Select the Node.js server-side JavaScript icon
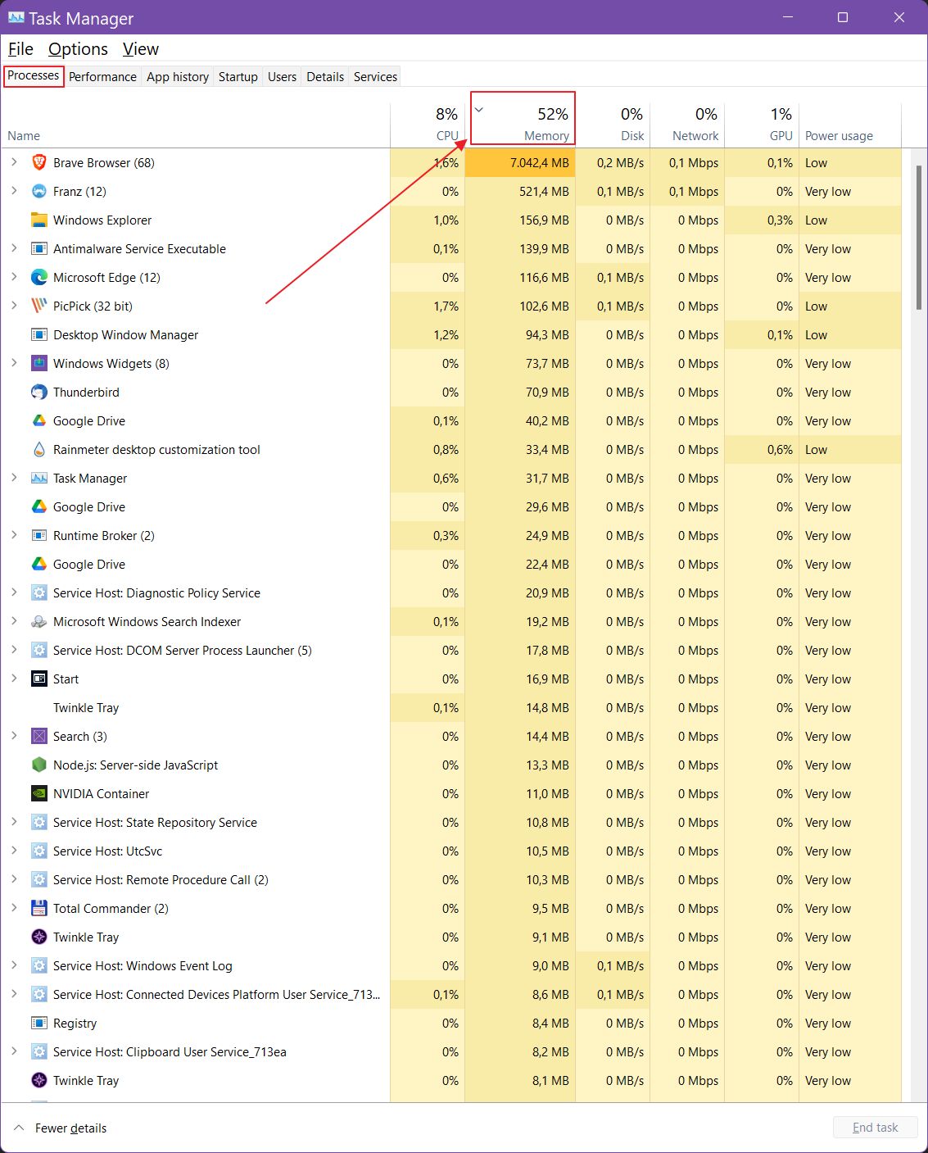This screenshot has width=928, height=1153. point(38,765)
